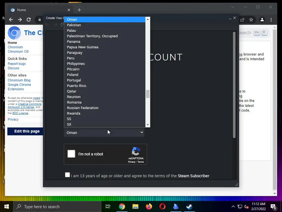This screenshot has width=282, height=212.
Task: Open Windows Start menu
Action: click(7, 206)
